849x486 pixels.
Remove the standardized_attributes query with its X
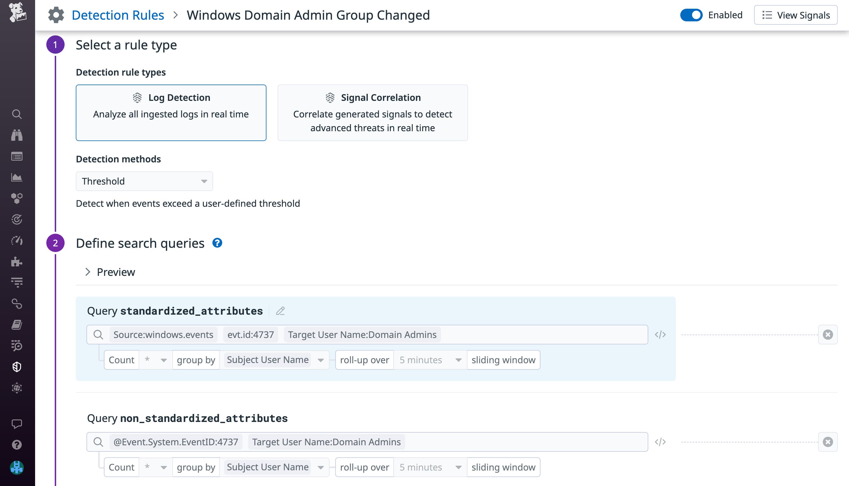tap(828, 334)
